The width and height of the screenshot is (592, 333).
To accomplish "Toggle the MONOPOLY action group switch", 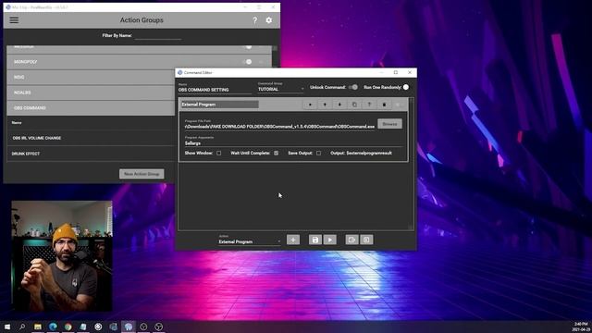I will coord(247,62).
